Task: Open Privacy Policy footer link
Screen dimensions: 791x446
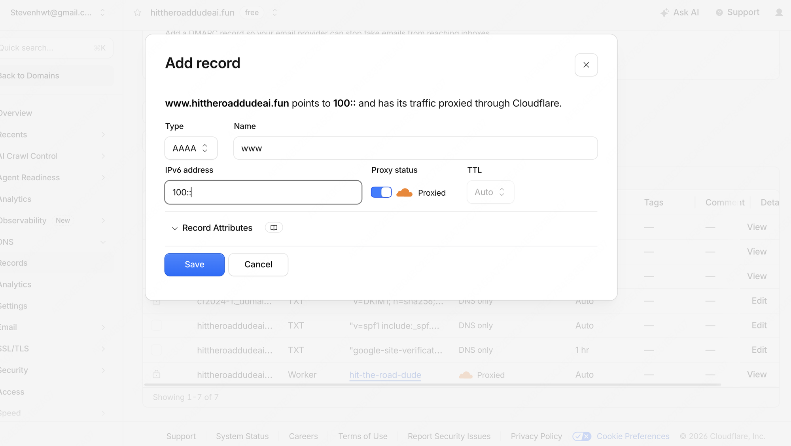Action: pos(536,436)
